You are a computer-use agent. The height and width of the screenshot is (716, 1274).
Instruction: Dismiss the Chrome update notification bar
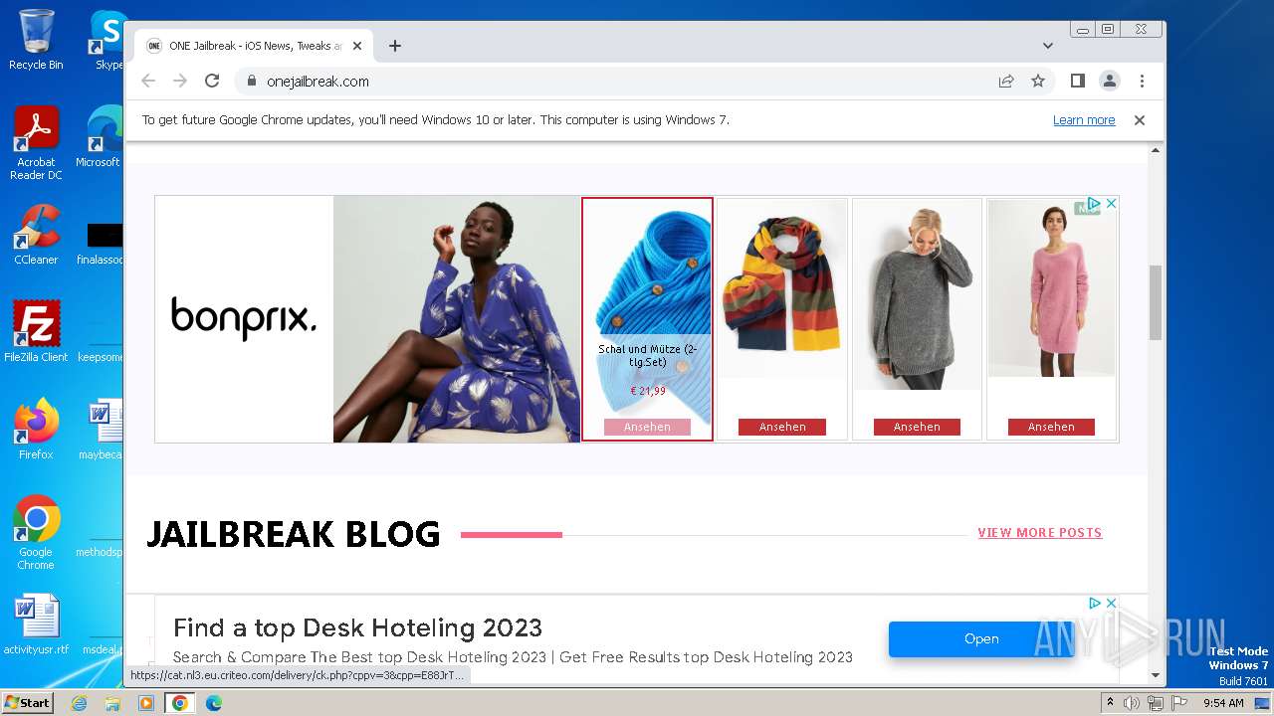[x=1140, y=120]
